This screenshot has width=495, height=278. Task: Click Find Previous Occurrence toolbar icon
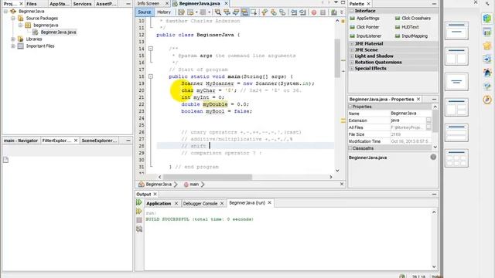tap(227, 12)
